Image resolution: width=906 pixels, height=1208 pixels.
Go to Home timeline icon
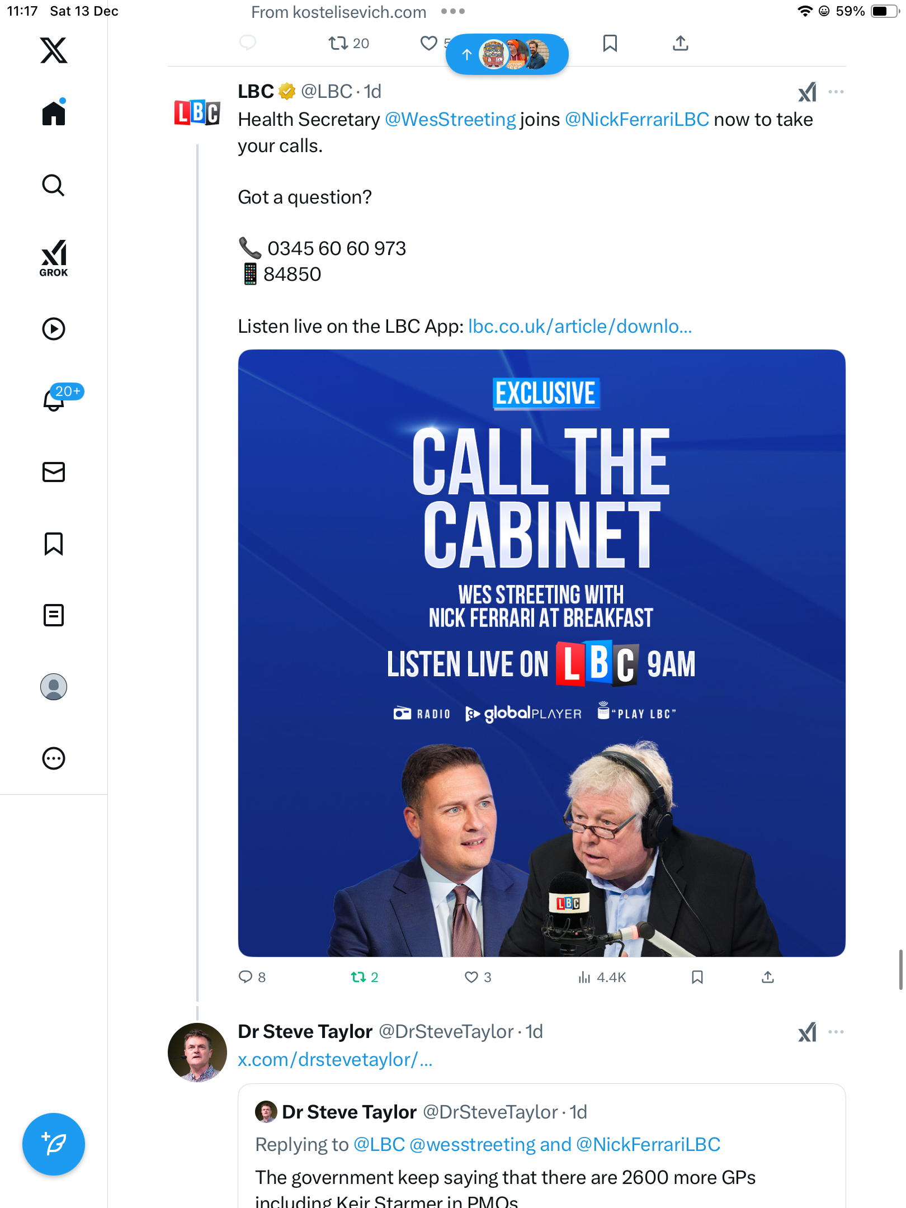point(54,114)
